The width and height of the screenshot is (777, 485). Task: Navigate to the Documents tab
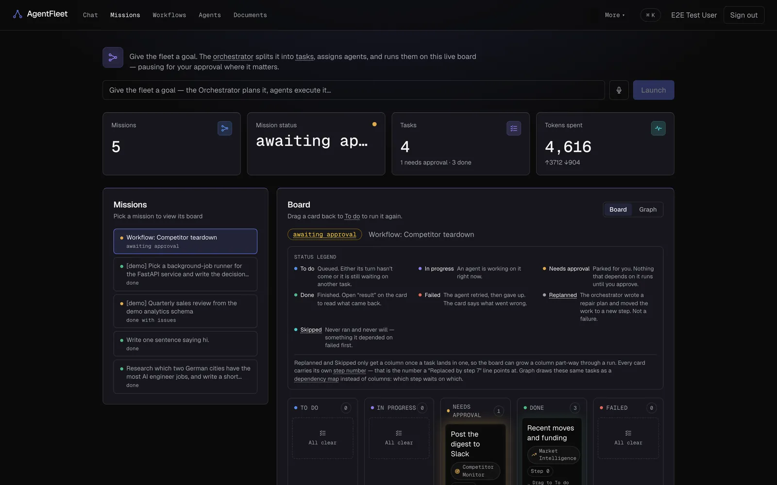250,15
